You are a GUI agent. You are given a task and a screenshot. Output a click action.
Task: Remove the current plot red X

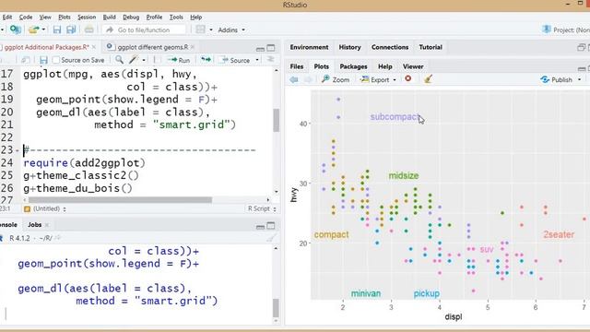[407, 78]
